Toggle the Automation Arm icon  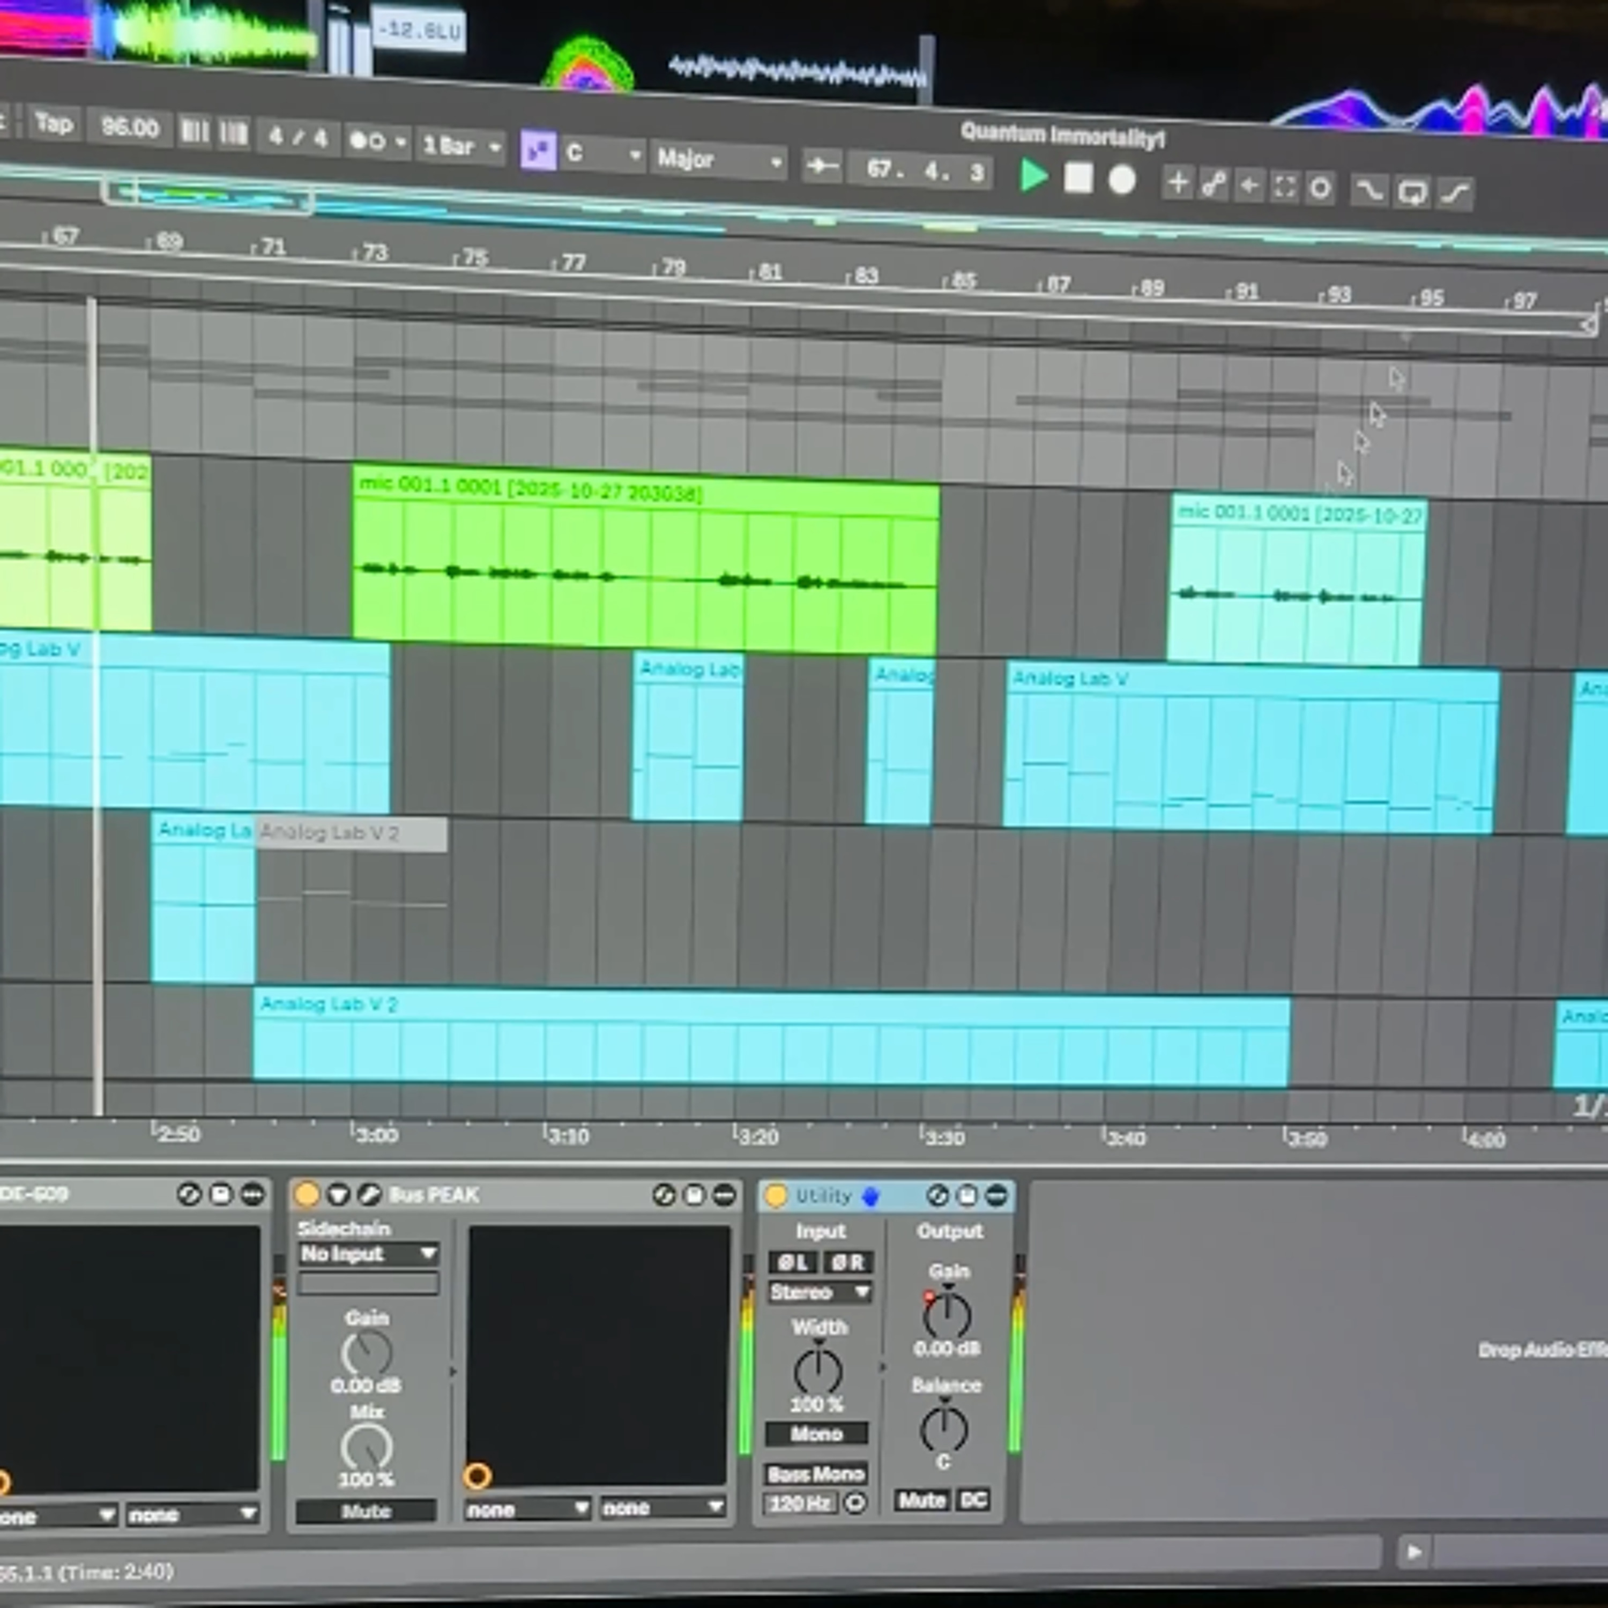pos(1214,185)
